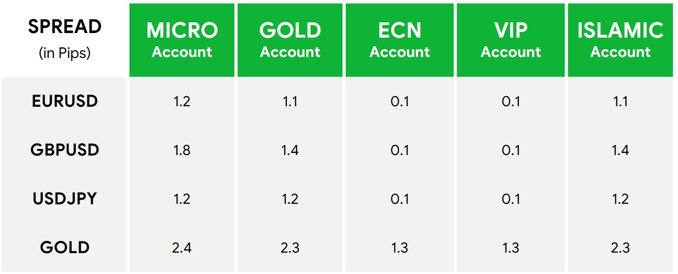Select USDJPY spread 0.1 under VIP

click(511, 199)
